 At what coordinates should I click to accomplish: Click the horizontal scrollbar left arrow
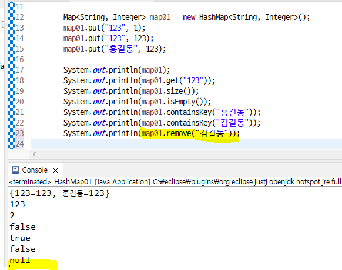click(x=34, y=154)
